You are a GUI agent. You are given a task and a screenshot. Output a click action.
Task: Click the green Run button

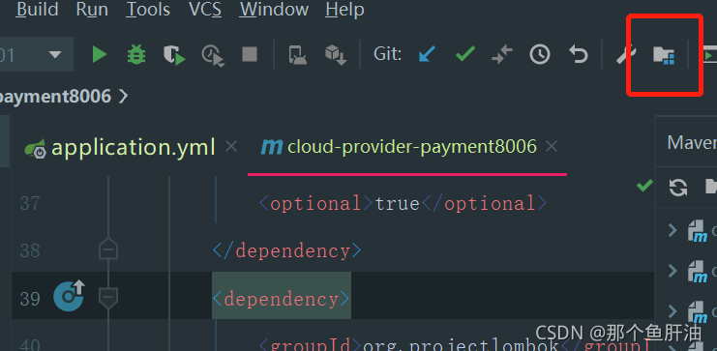click(100, 55)
